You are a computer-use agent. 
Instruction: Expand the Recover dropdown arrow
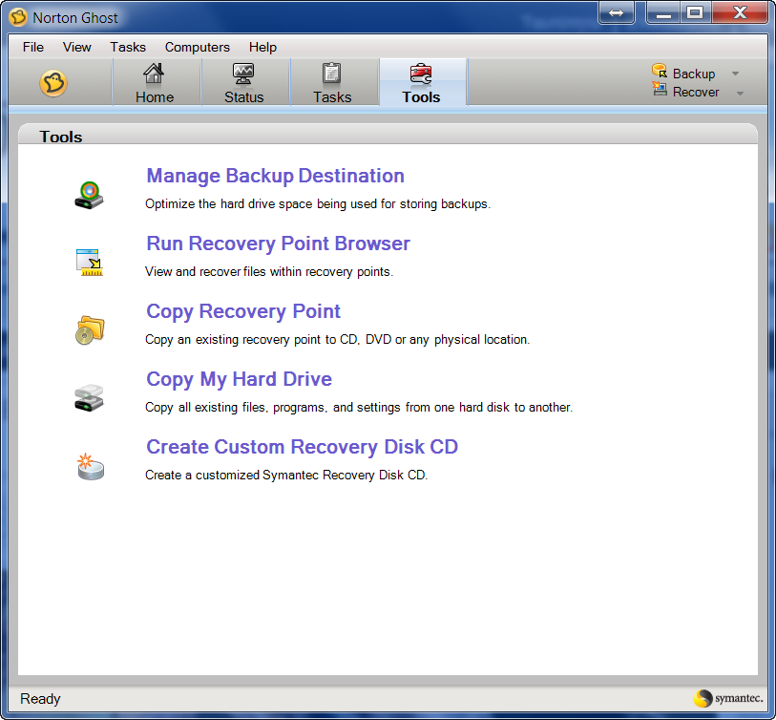click(x=740, y=93)
